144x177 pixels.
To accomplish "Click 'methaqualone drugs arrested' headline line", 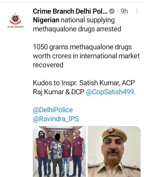I will [x=77, y=29].
